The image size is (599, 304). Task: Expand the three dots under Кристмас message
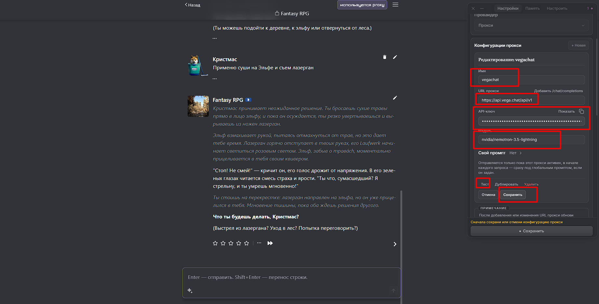click(215, 79)
